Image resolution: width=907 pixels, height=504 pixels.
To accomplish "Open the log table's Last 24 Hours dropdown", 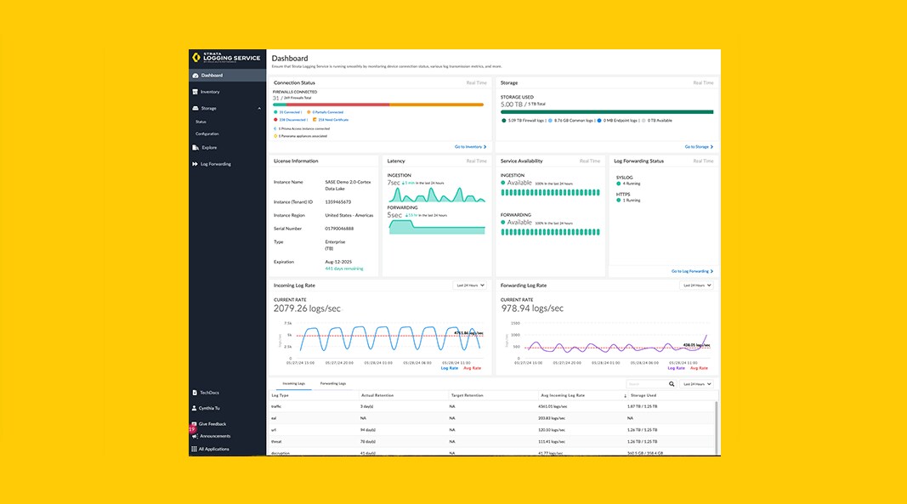I will point(697,384).
